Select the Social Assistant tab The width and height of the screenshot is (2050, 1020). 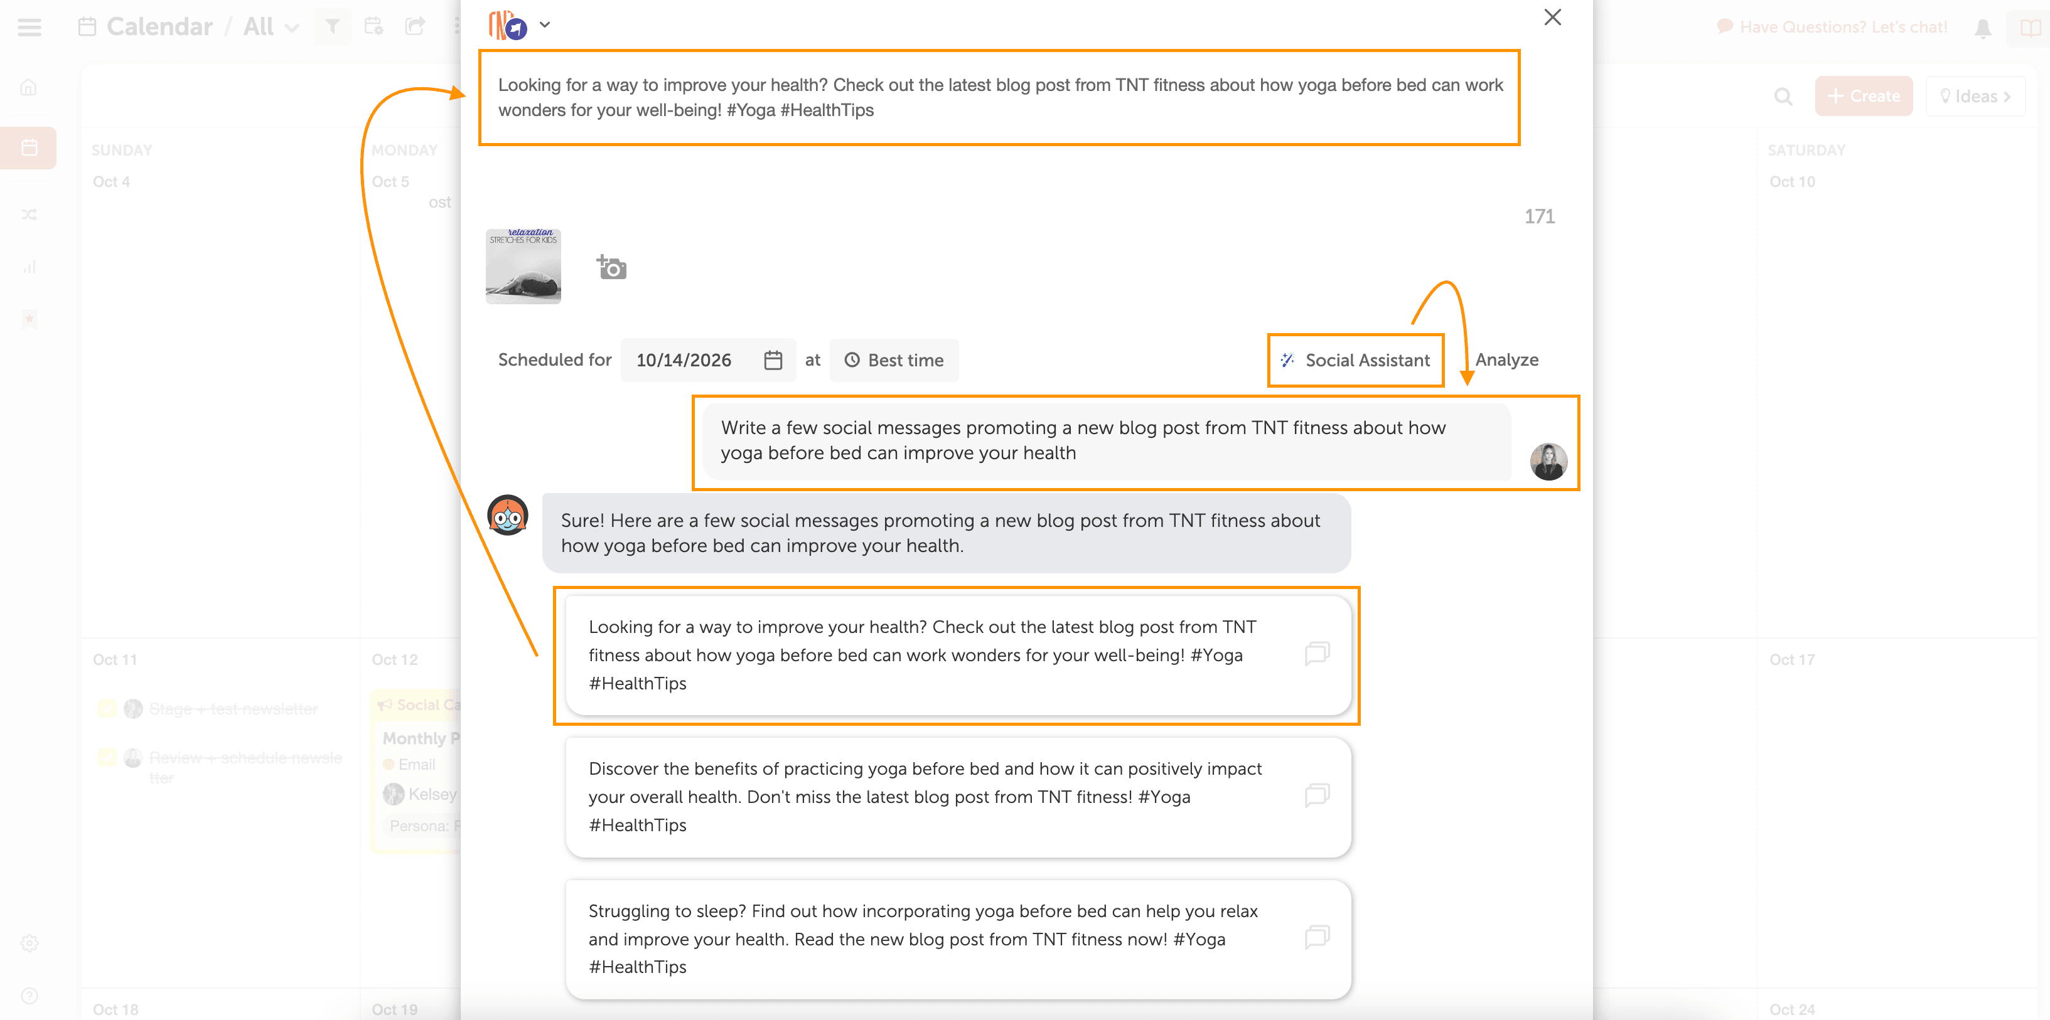click(1355, 361)
